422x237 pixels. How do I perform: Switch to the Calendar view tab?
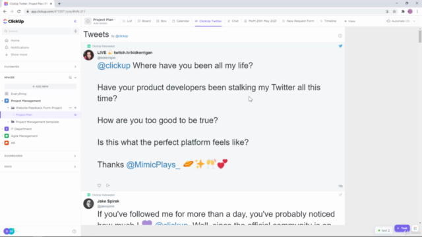click(x=181, y=21)
